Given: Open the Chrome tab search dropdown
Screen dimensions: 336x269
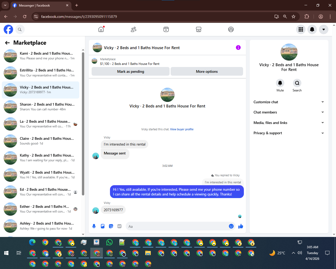Looking at the screenshot, I should tap(5, 5).
